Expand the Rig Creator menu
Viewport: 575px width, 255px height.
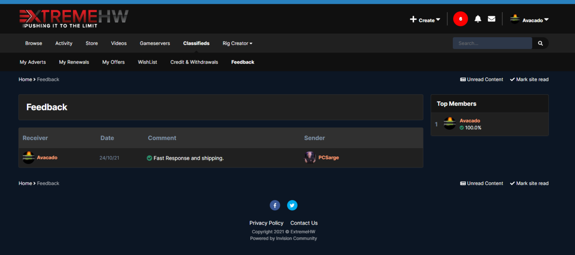(238, 43)
